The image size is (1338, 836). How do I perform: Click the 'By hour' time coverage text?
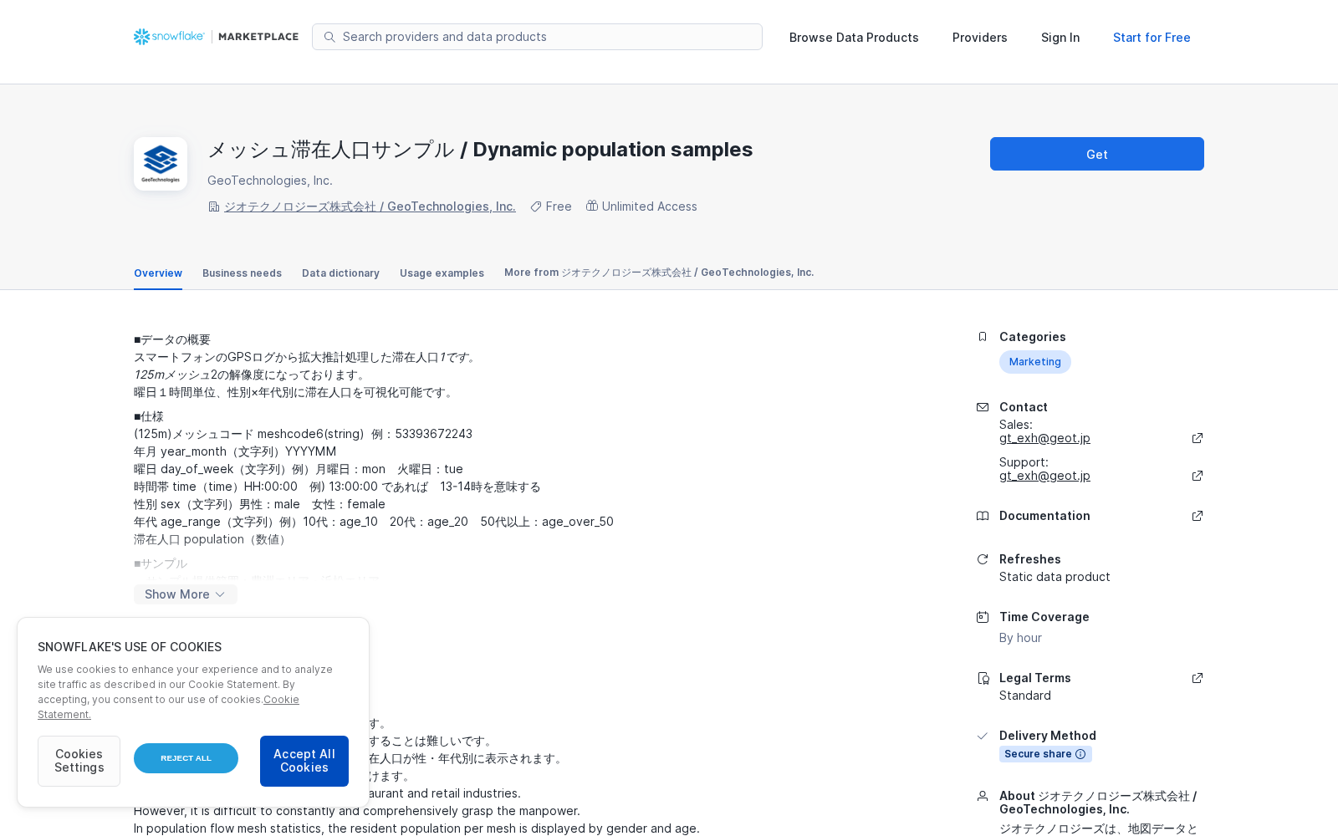tap(1020, 638)
